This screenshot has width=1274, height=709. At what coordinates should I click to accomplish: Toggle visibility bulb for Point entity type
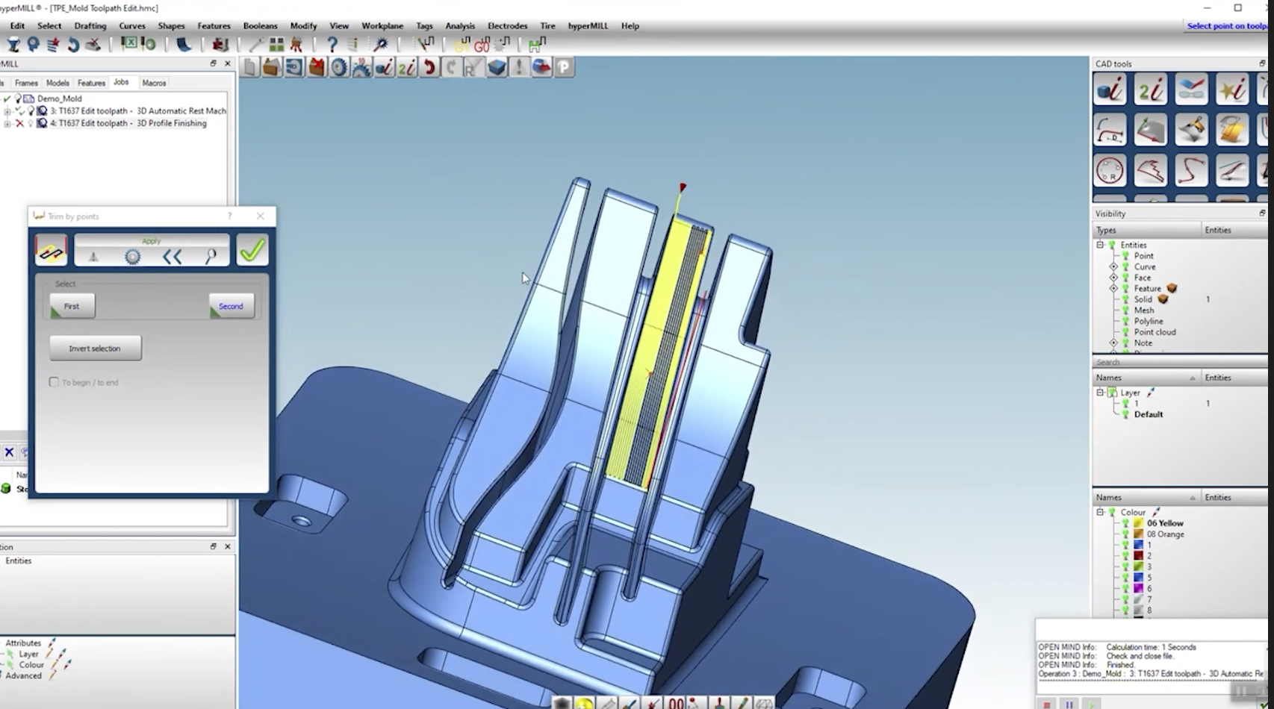[1125, 256]
